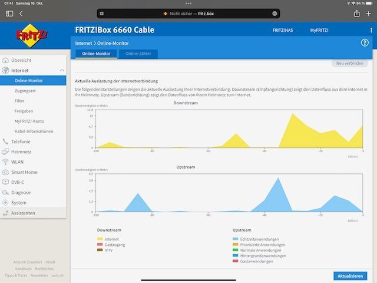Click the Telefonie phone icon
Screen dimensions: 377x283
pos(5,141)
